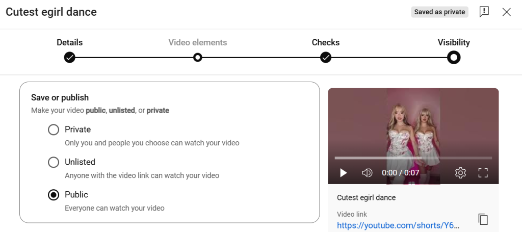The height and width of the screenshot is (232, 522).
Task: Click the Details step checkmark circle
Action: [x=69, y=58]
